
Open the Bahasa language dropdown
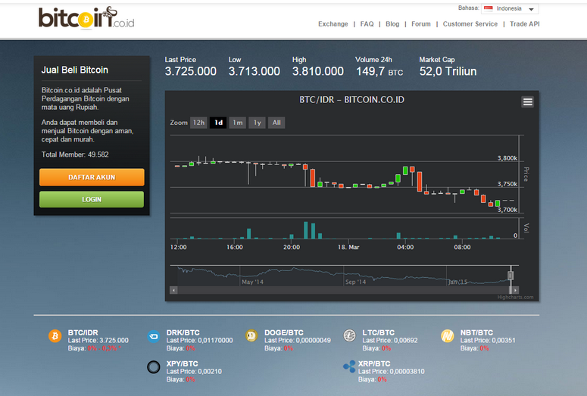click(511, 8)
